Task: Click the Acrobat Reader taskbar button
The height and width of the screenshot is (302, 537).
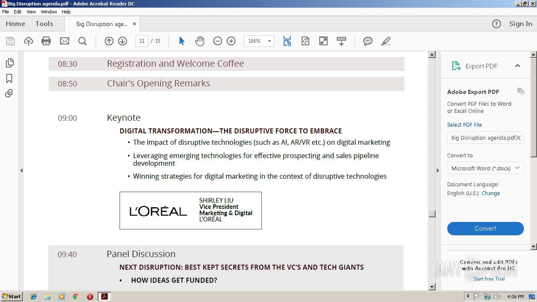Action: pos(104,297)
